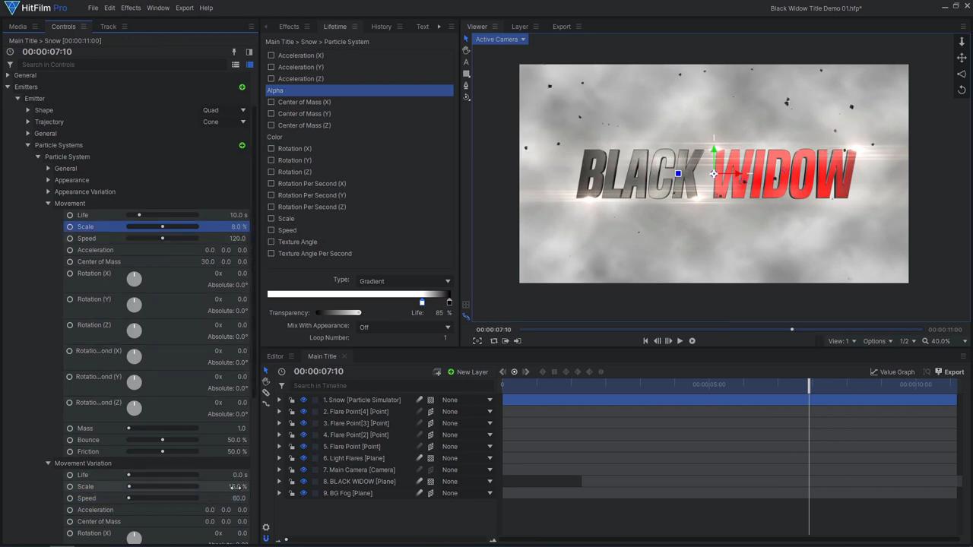This screenshot has height=547, width=973.
Task: Click the Export button in timeline
Action: (949, 372)
